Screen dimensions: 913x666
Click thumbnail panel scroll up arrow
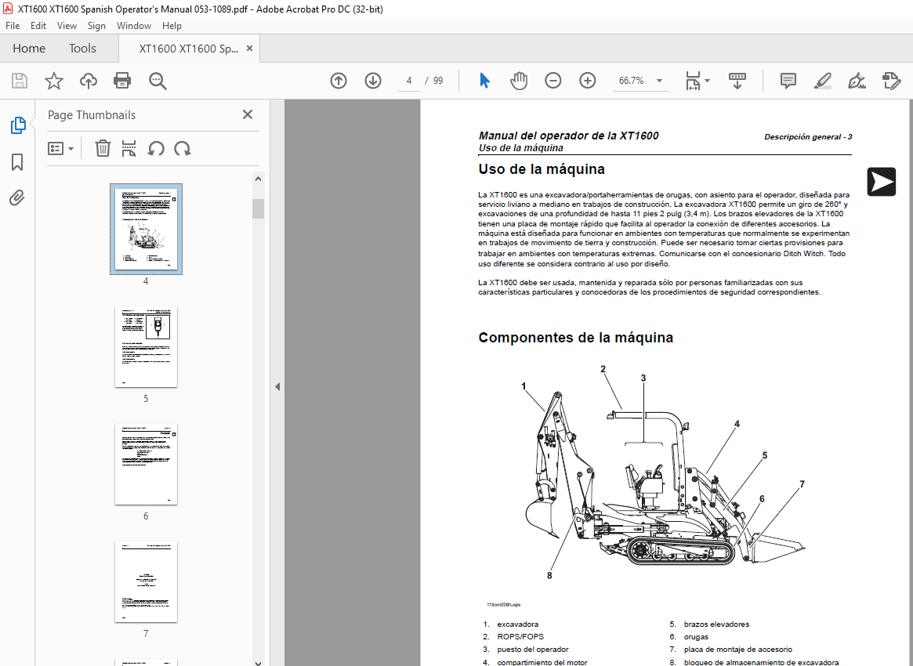tap(258, 179)
